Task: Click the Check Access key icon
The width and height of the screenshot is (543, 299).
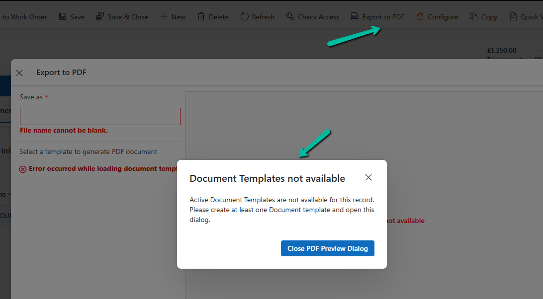Action: click(290, 17)
